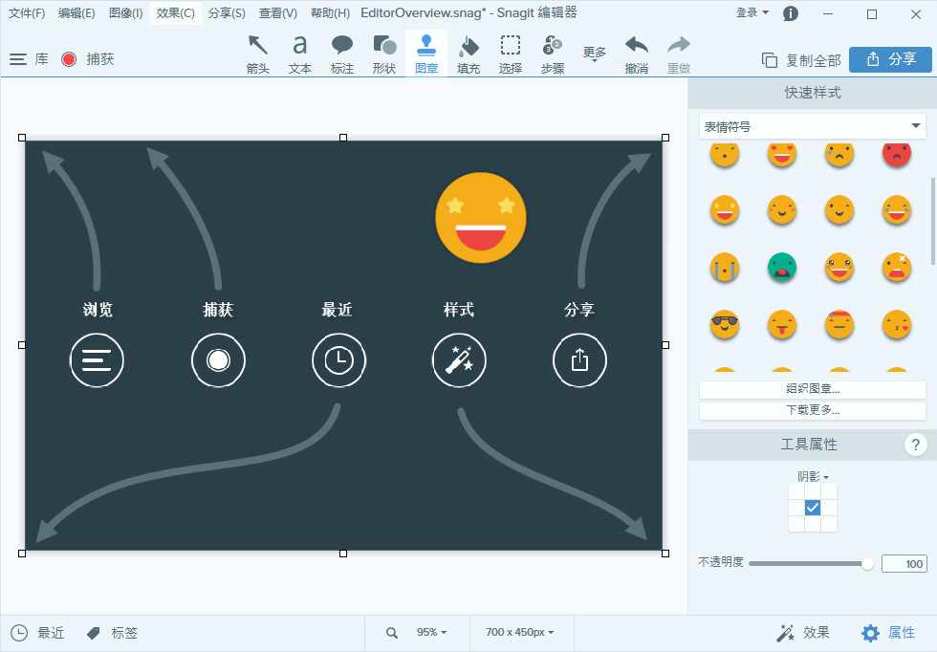Viewport: 937px width, 652px height.
Task: Click the Organize Stamps (组织图章...) button
Action: point(813,389)
